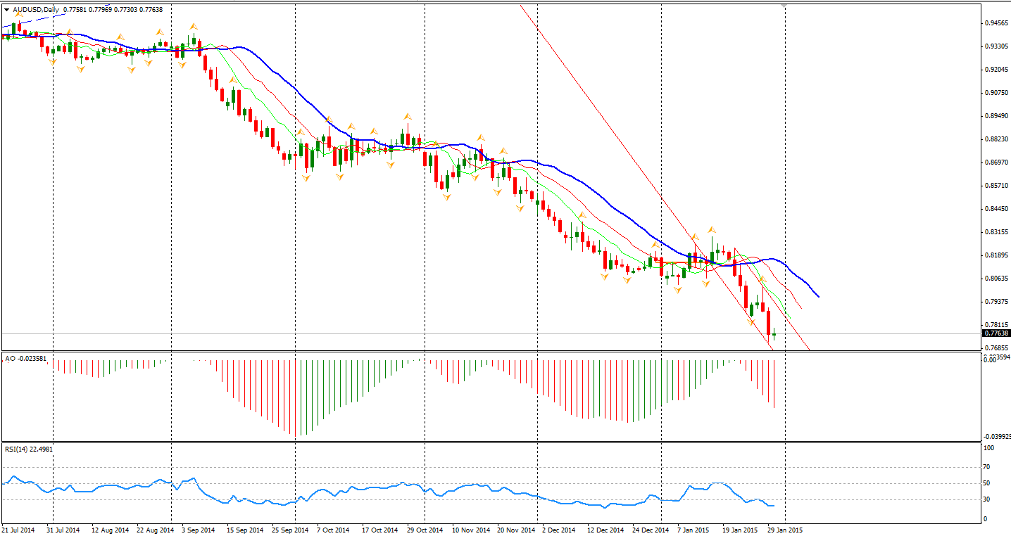The height and width of the screenshot is (536, 1011).
Task: Click price scale value 0.85710
Action: (x=996, y=186)
